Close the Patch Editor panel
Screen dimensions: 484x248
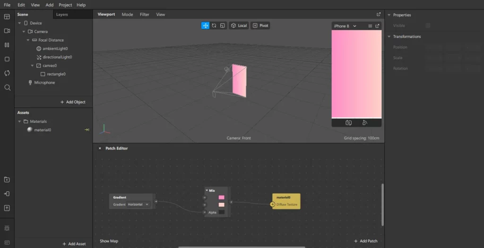(100, 148)
